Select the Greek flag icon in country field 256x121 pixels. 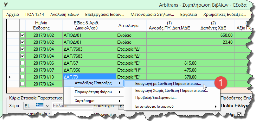point(40,106)
